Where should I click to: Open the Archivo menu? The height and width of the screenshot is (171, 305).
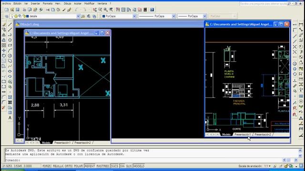click(6, 3)
